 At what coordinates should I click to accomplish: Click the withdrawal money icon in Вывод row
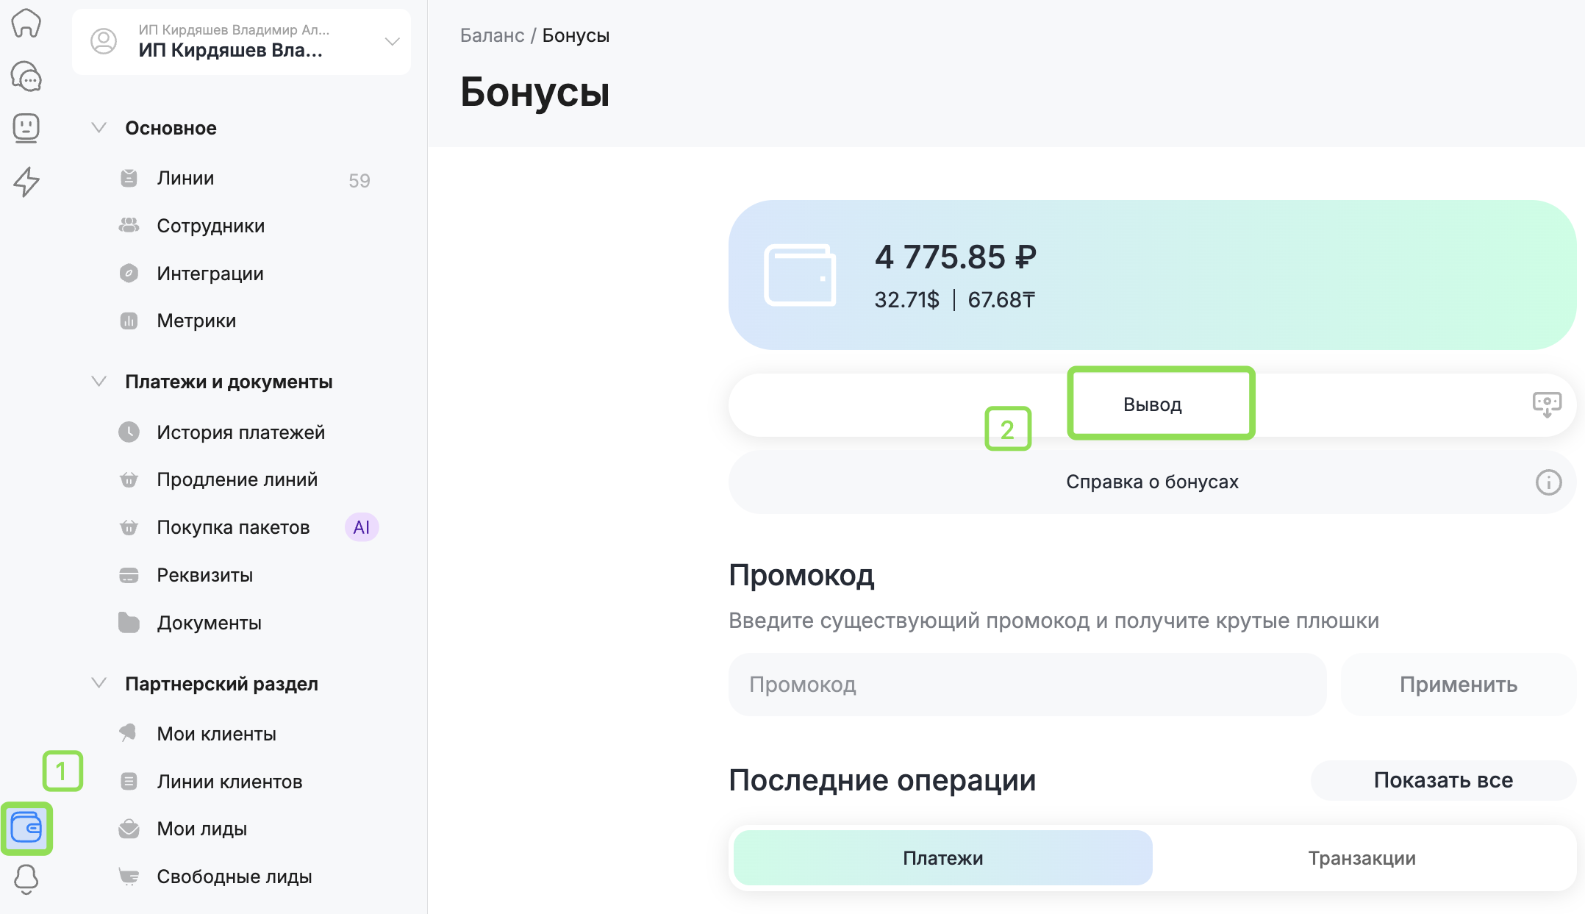point(1547,404)
